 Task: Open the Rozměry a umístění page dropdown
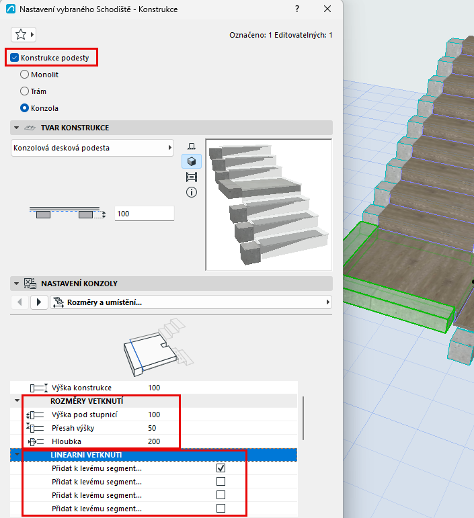[x=191, y=302]
